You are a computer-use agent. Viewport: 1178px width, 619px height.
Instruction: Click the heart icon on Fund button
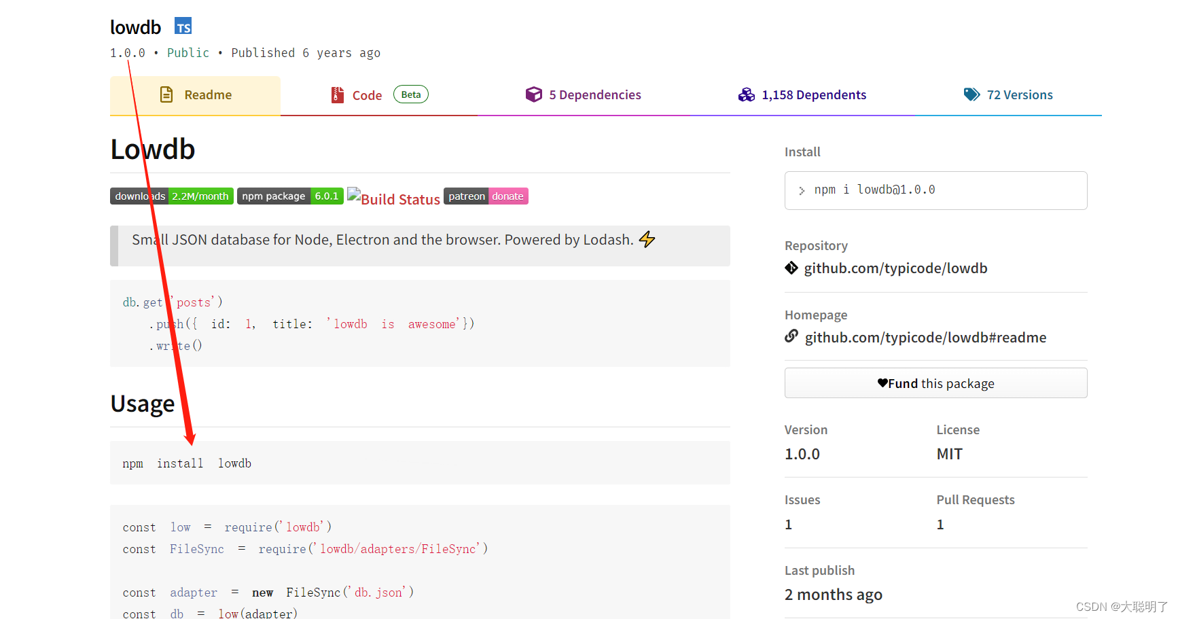(882, 383)
